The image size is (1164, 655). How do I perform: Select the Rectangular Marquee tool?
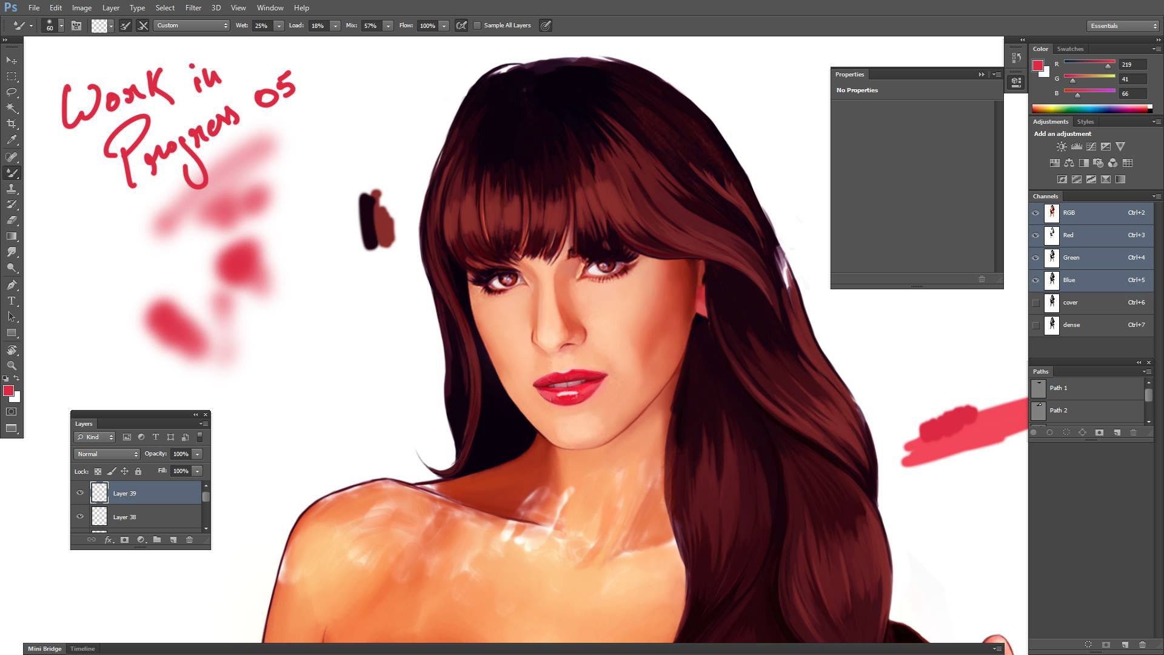coord(12,76)
